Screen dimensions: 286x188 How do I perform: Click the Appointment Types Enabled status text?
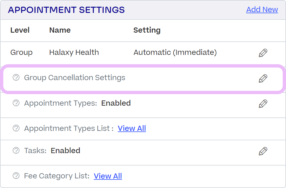click(116, 103)
